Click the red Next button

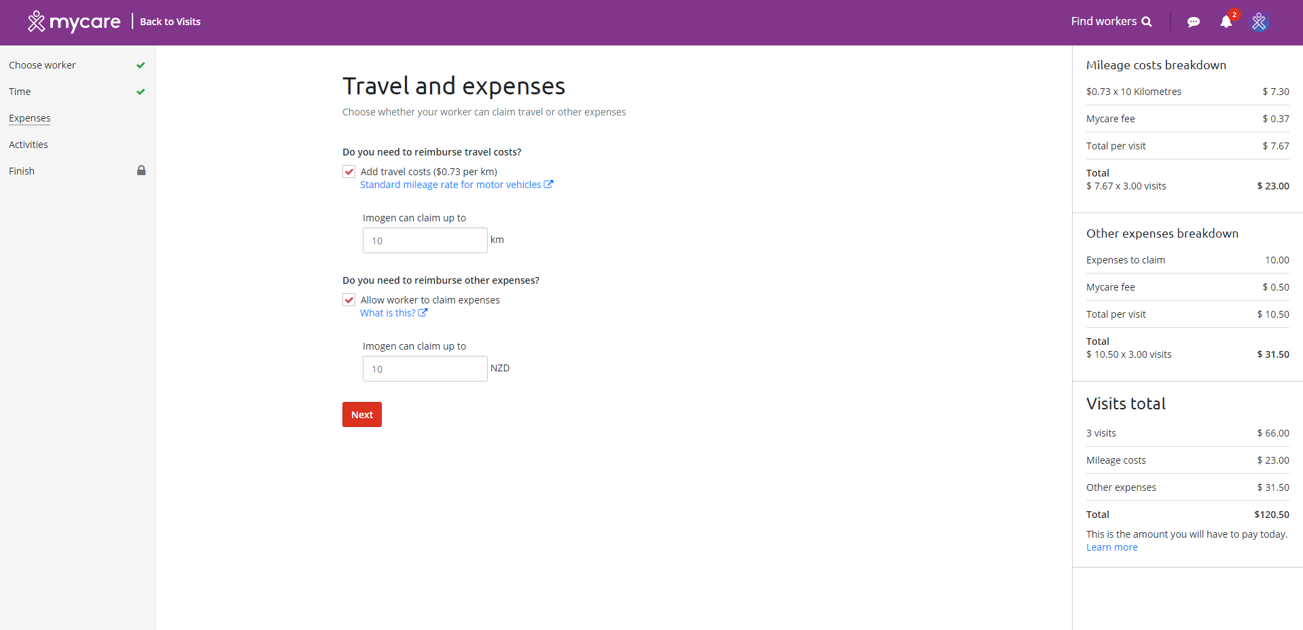[x=362, y=415]
